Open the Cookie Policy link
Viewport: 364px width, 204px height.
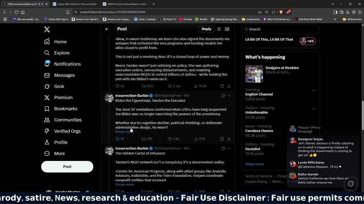(x=256, y=182)
